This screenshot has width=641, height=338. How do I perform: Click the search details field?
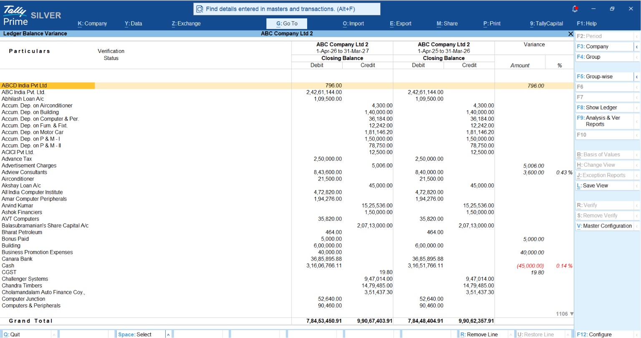point(287,9)
